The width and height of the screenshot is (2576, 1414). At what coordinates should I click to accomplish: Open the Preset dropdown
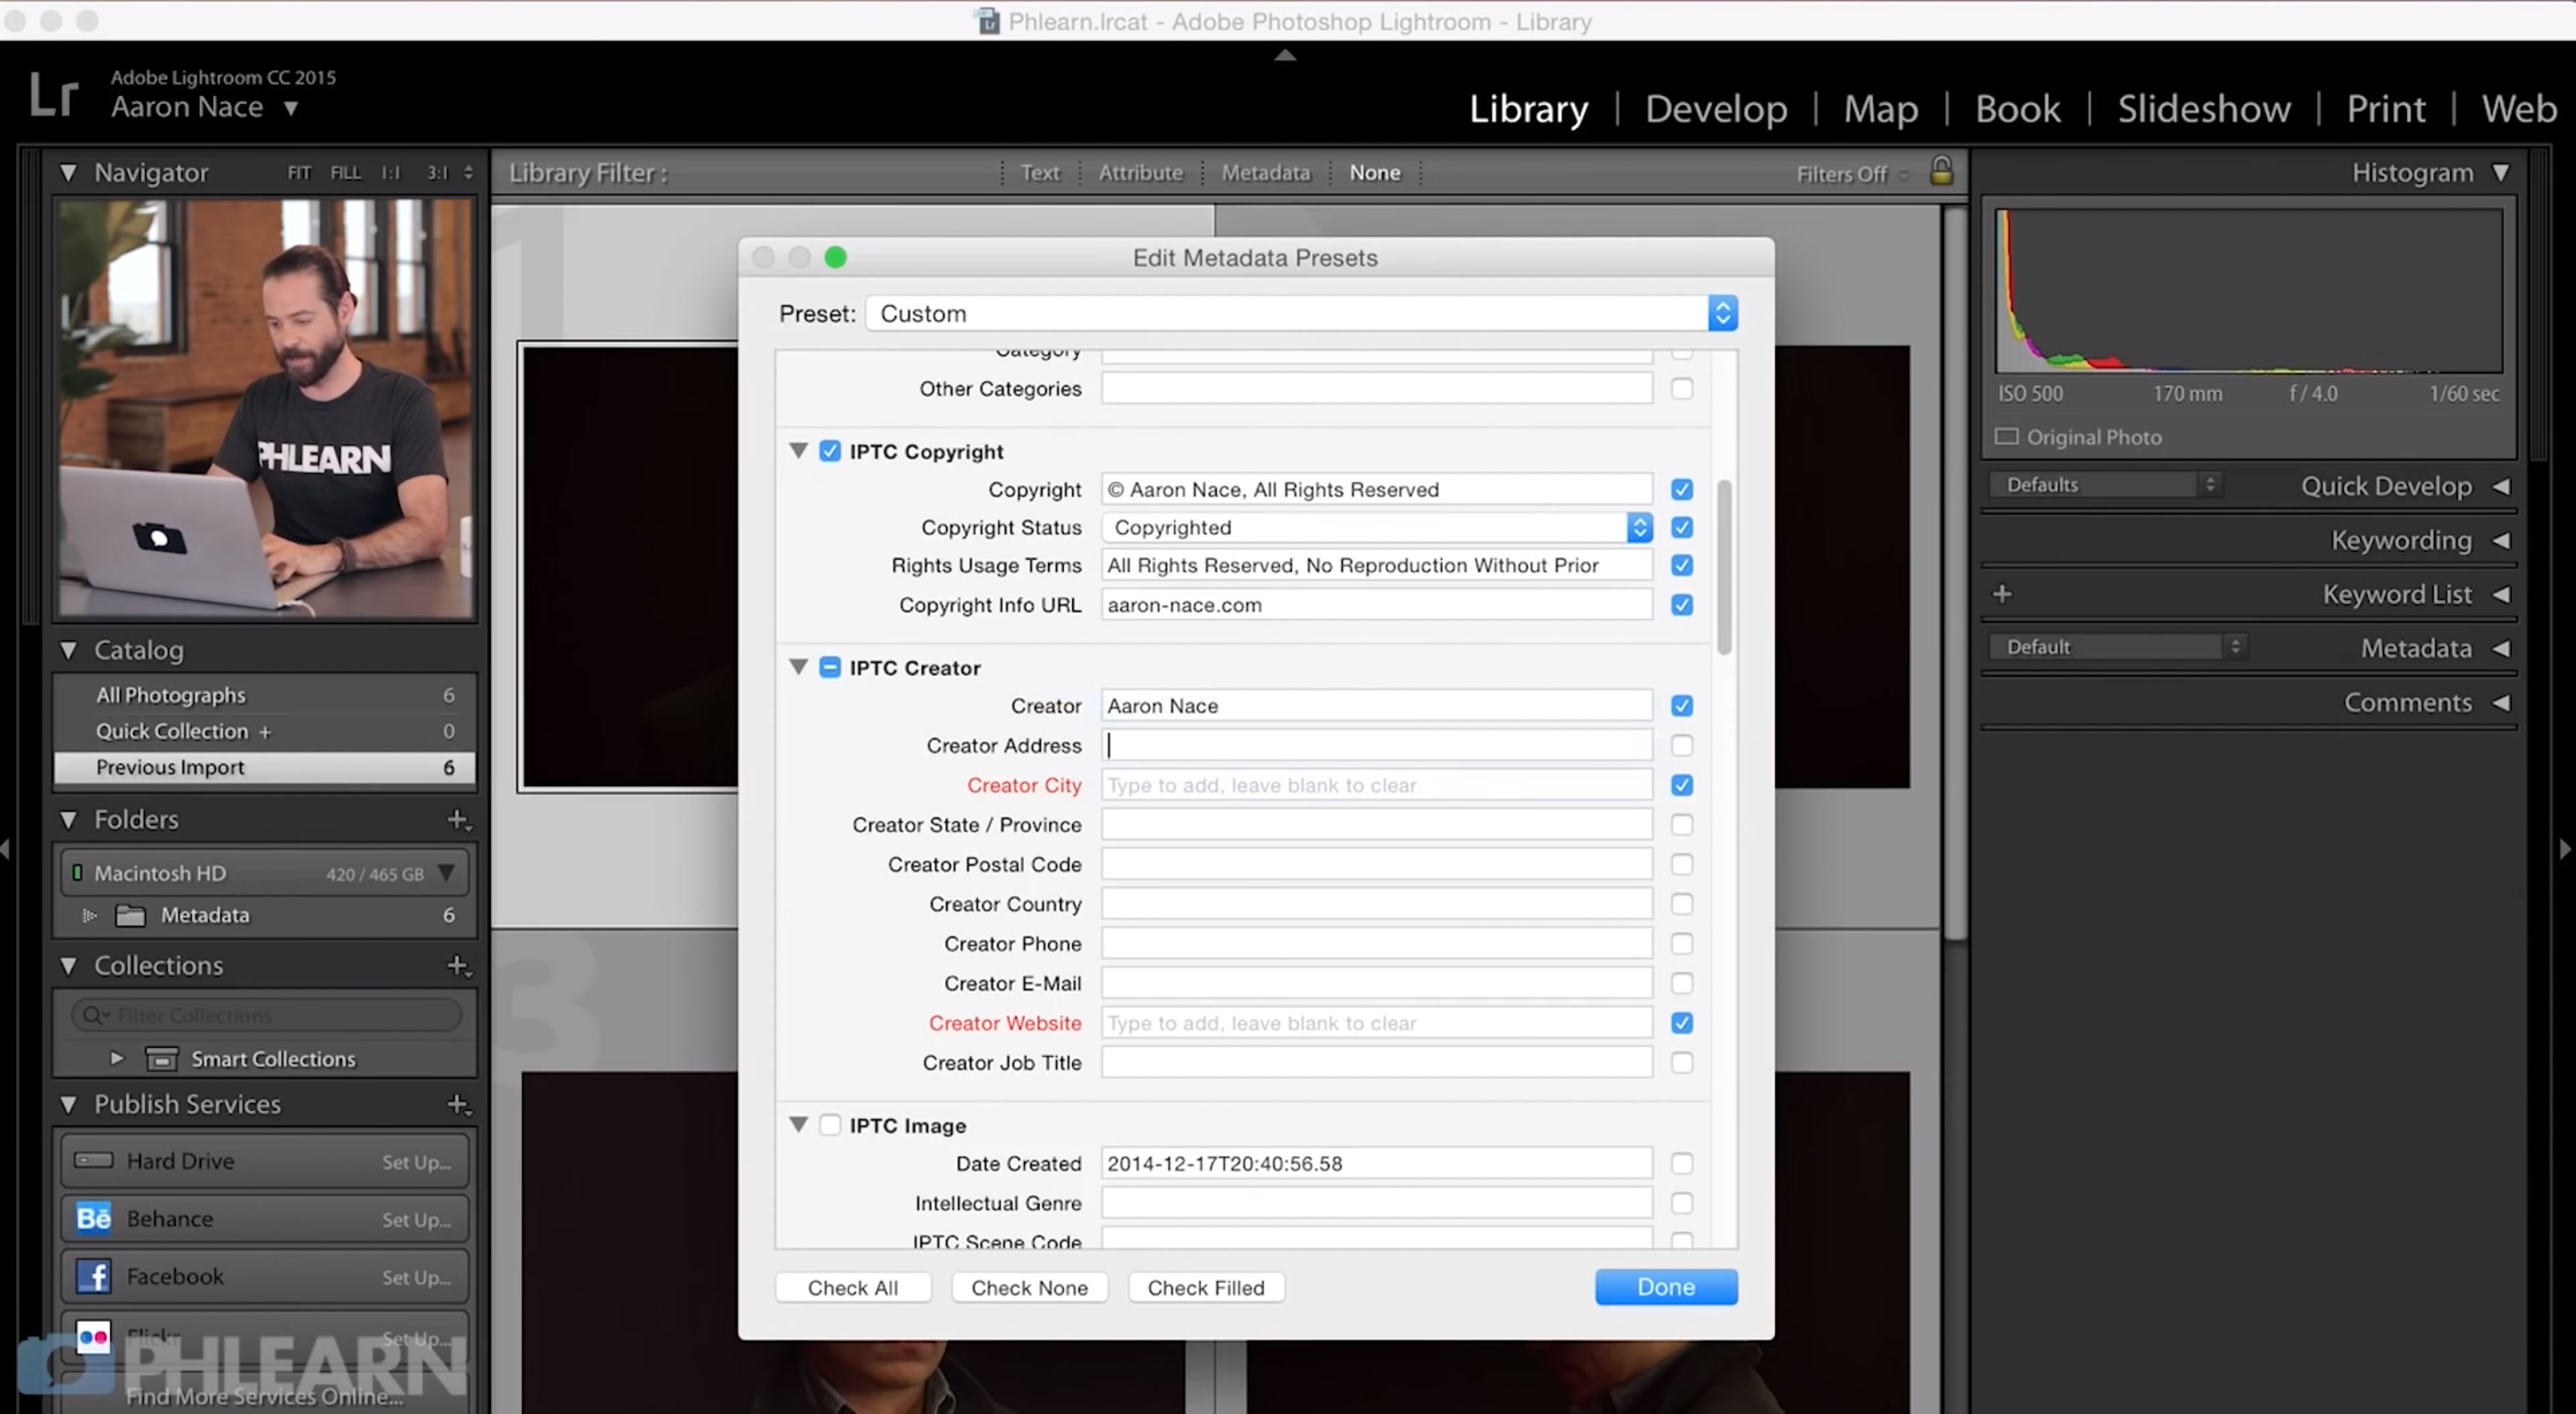click(x=1722, y=313)
